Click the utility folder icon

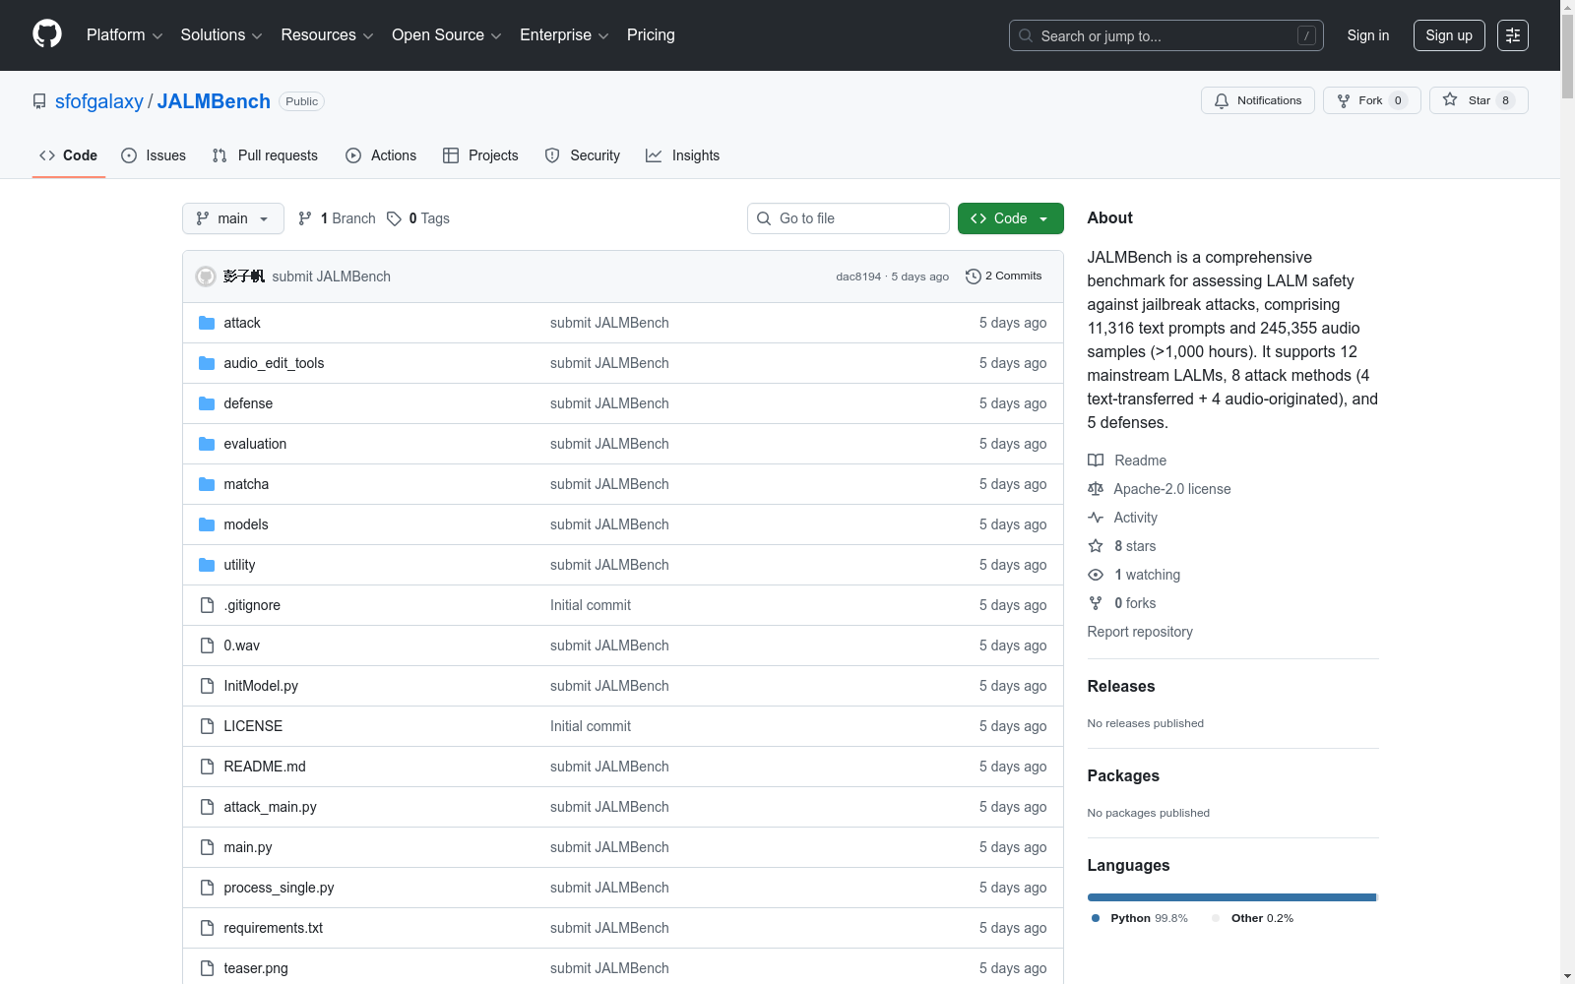(207, 565)
